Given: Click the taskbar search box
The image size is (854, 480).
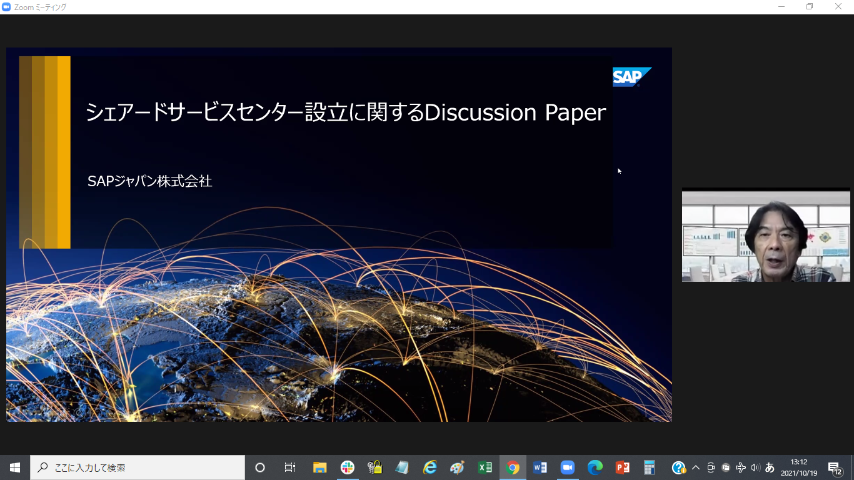Looking at the screenshot, I should coord(138,467).
